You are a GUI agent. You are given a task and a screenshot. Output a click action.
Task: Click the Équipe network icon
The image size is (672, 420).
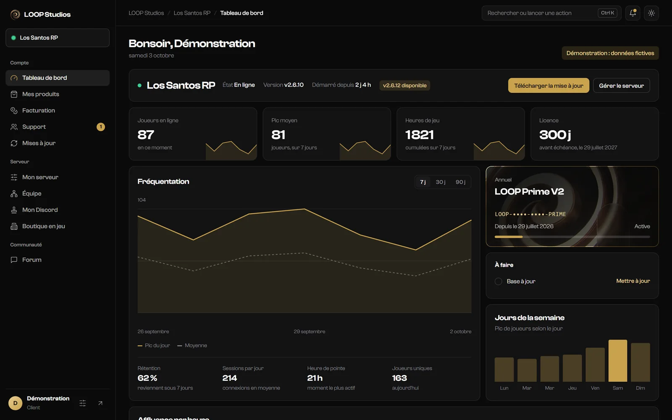[14, 194]
